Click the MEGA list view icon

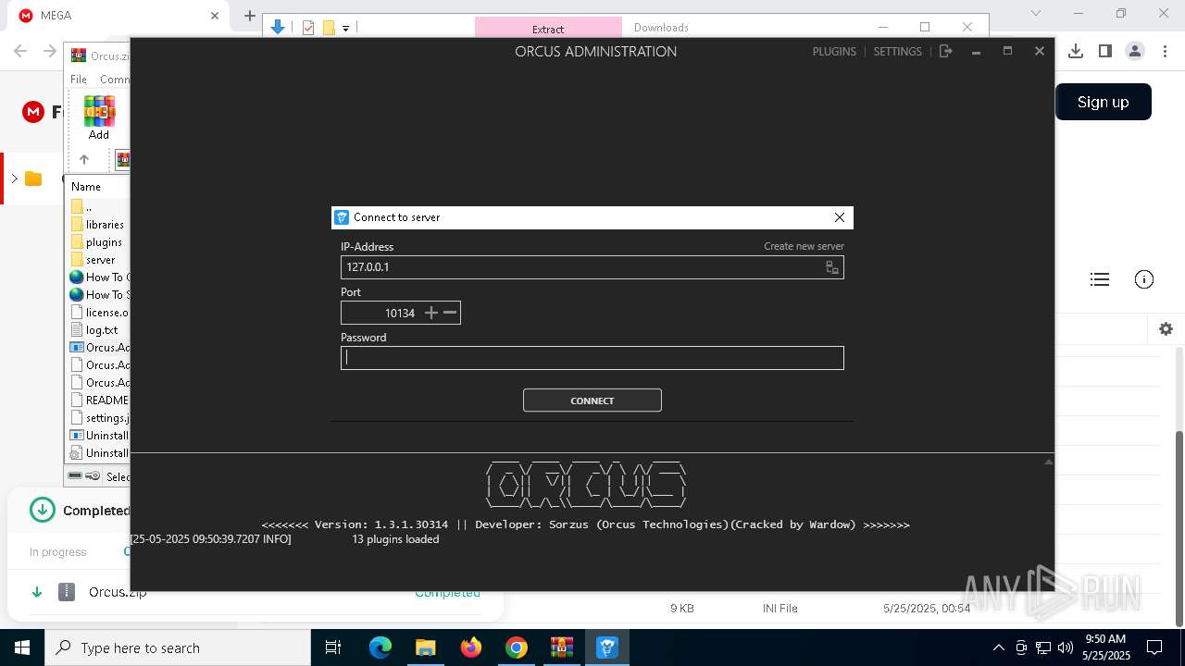(1100, 279)
